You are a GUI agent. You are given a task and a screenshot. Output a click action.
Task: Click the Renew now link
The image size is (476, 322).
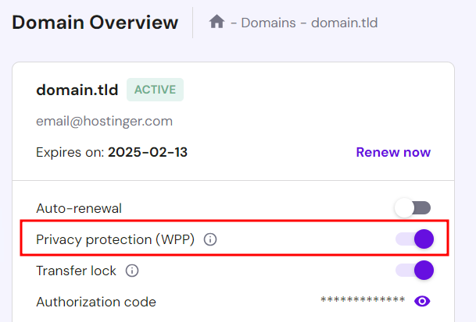[393, 152]
